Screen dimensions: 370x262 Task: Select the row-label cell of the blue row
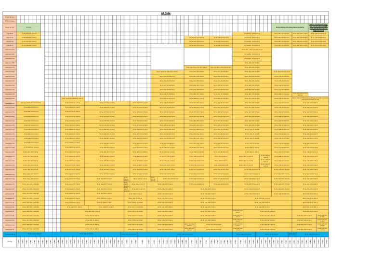[x=10, y=234]
